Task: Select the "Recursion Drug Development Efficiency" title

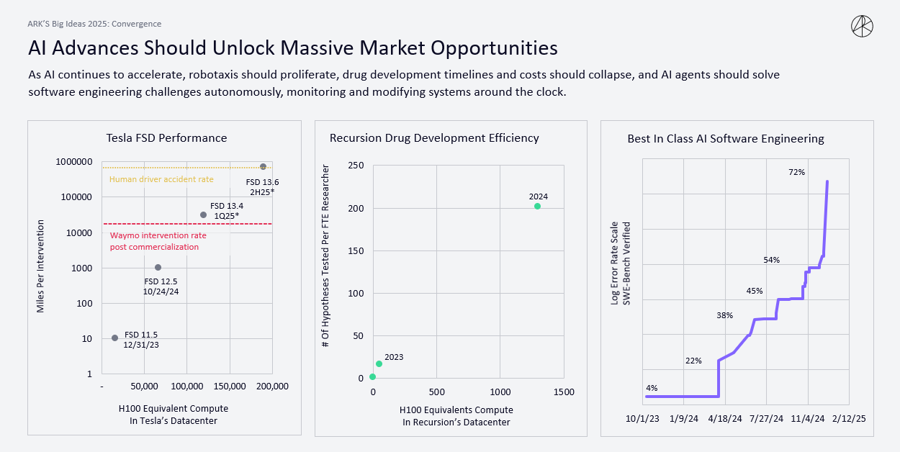Action: 434,137
